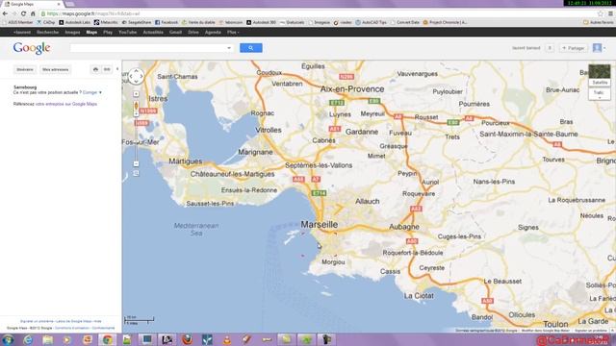Viewport: 616px width, 346px height.
Task: Open the AutoCAD Tips bookmark
Action: tap(371, 22)
